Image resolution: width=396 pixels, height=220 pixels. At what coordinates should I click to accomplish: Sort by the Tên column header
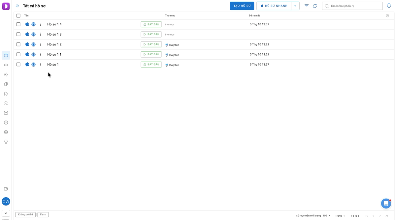[x=26, y=15]
